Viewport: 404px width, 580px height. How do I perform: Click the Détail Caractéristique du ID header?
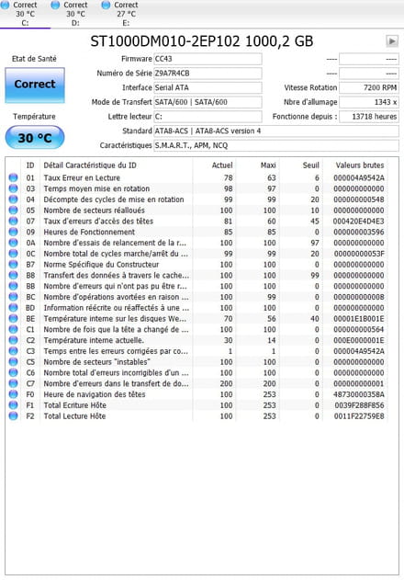(90, 165)
